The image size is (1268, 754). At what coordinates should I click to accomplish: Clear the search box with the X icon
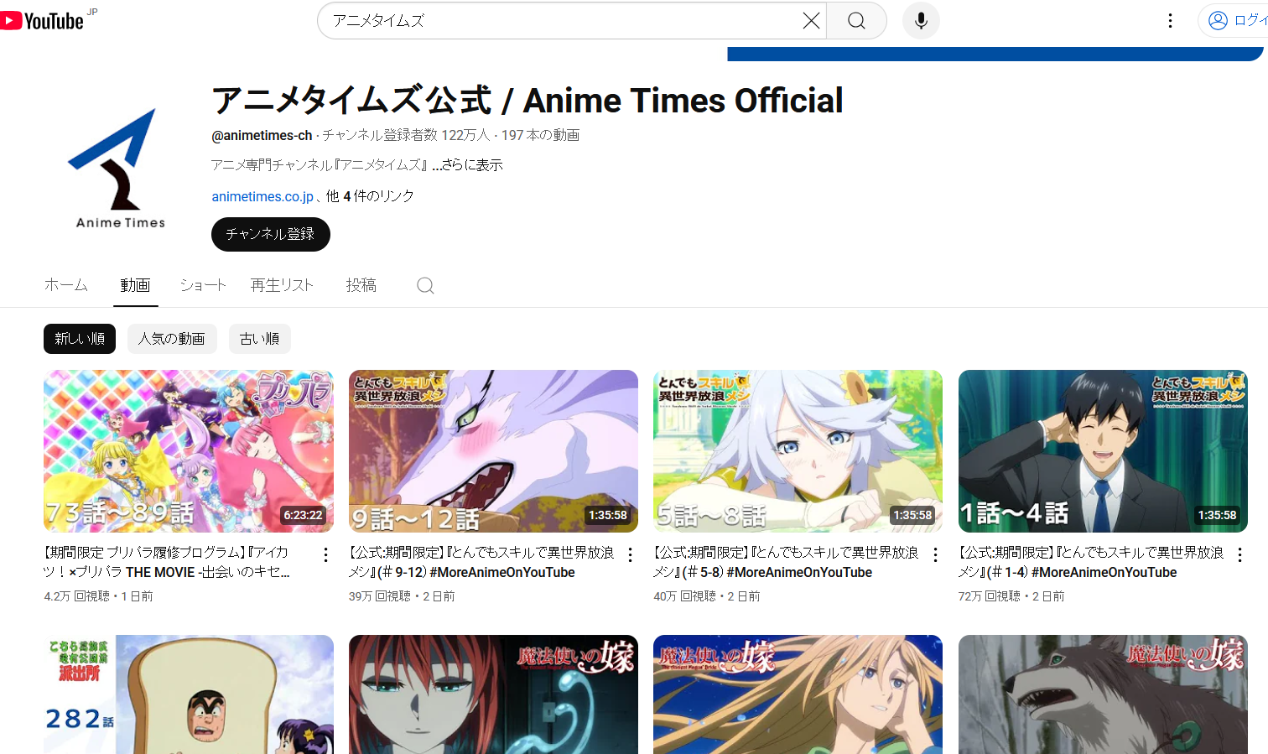coord(810,21)
